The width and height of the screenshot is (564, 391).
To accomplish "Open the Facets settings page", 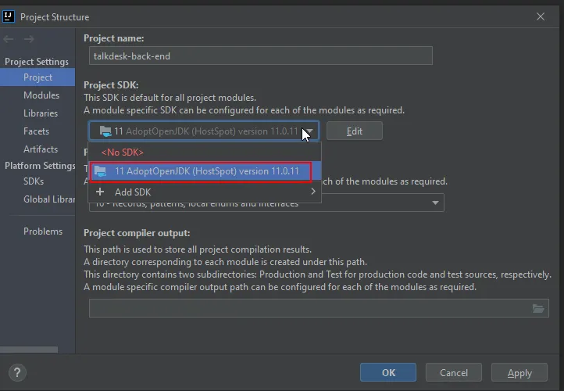I will (36, 131).
